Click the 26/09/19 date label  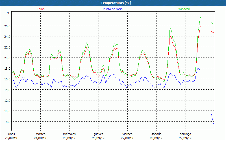(98, 138)
